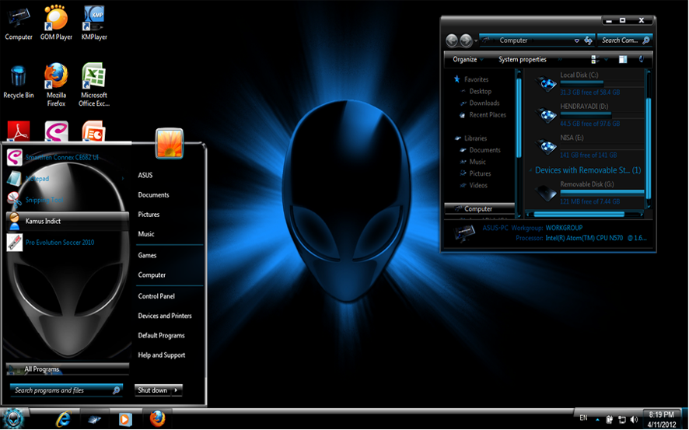
Task: Click the Search Computer field
Action: 625,40
